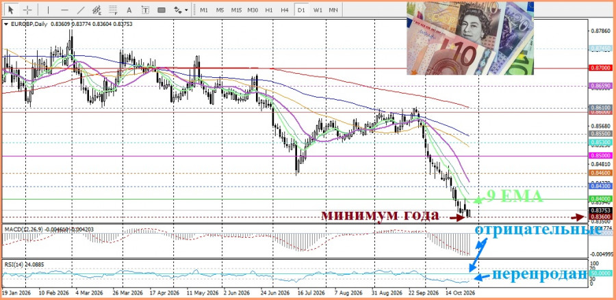Choose the text label 'T' tool
616x300 pixels.
(145, 10)
